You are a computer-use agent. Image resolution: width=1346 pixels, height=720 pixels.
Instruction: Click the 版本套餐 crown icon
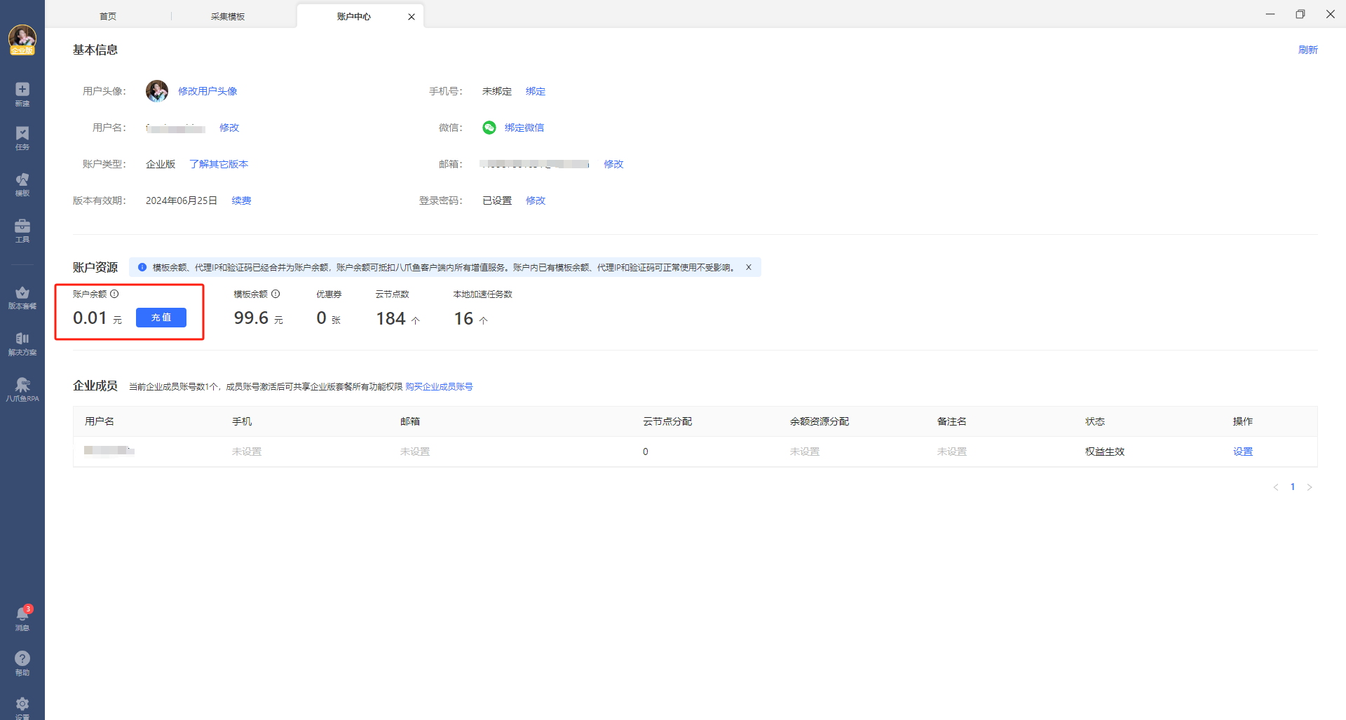[x=22, y=297]
